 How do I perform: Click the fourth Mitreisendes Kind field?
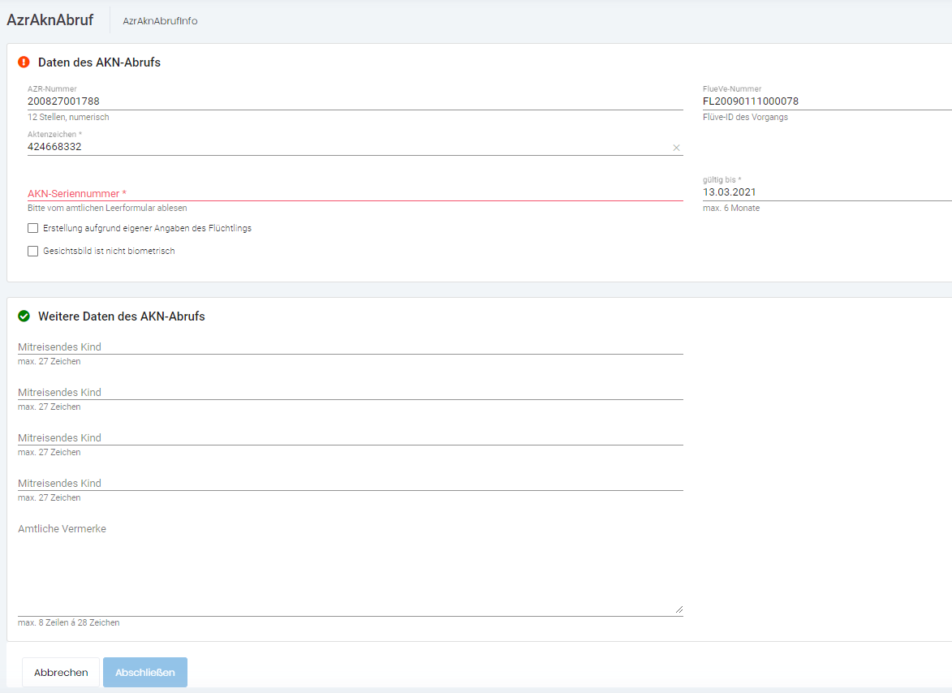[x=349, y=483]
